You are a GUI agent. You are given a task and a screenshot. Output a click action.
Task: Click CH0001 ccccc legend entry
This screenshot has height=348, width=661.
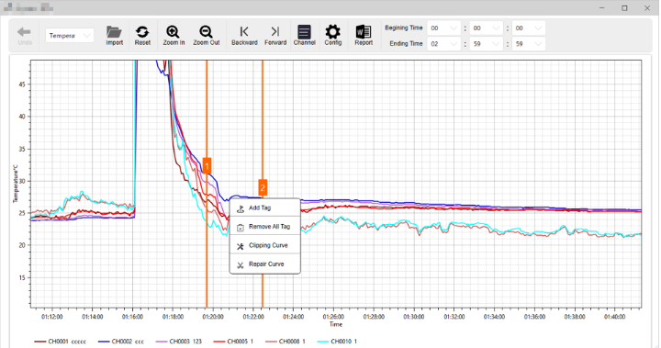(60, 342)
